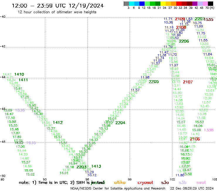
Task: Click the 15.09 wave height value
Action: pos(196,130)
